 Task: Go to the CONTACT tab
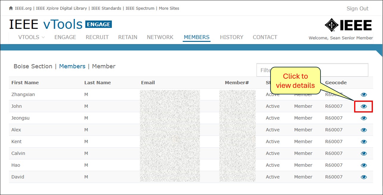pos(265,37)
